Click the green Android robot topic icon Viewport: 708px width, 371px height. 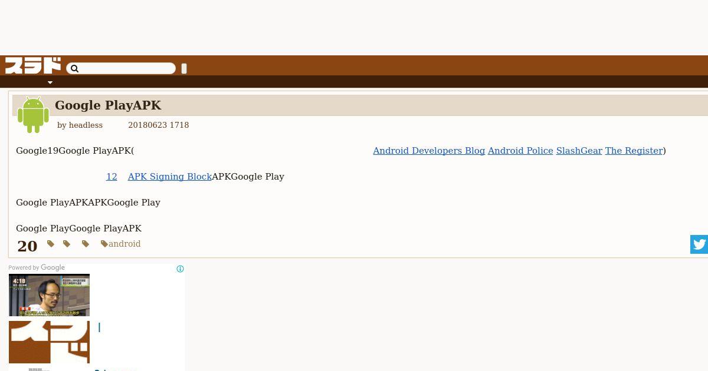coord(33,115)
